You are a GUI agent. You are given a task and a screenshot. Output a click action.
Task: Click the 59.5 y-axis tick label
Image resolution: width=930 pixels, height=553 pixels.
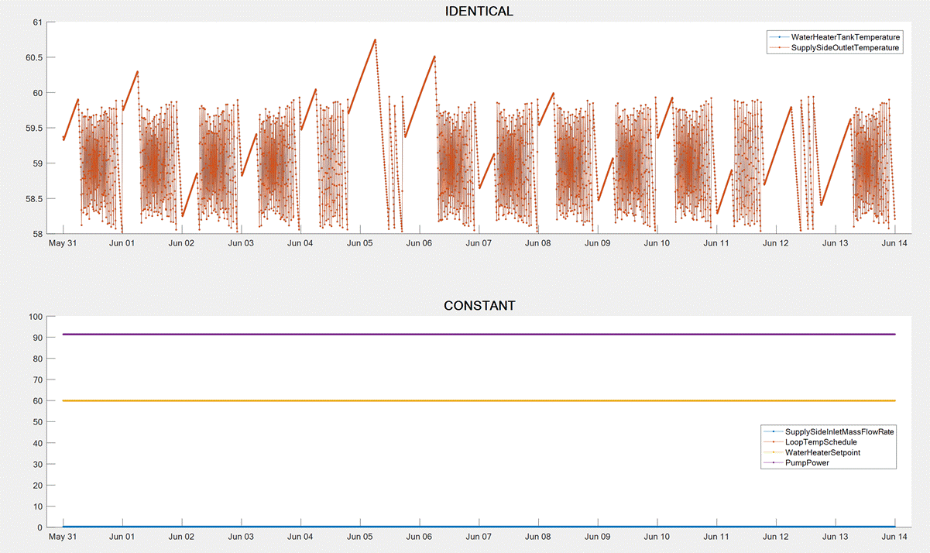click(x=35, y=128)
